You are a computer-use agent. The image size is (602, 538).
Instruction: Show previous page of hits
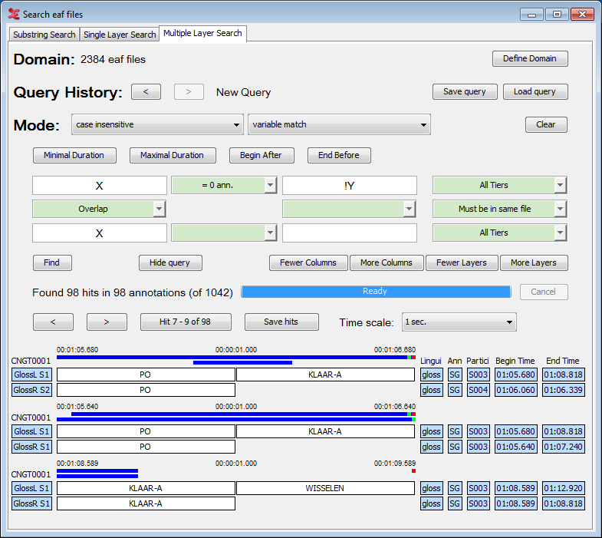pyautogui.click(x=54, y=322)
